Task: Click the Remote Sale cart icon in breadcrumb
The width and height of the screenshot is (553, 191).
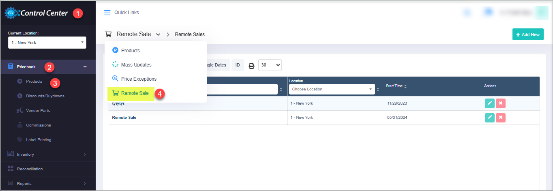Action: pos(108,34)
